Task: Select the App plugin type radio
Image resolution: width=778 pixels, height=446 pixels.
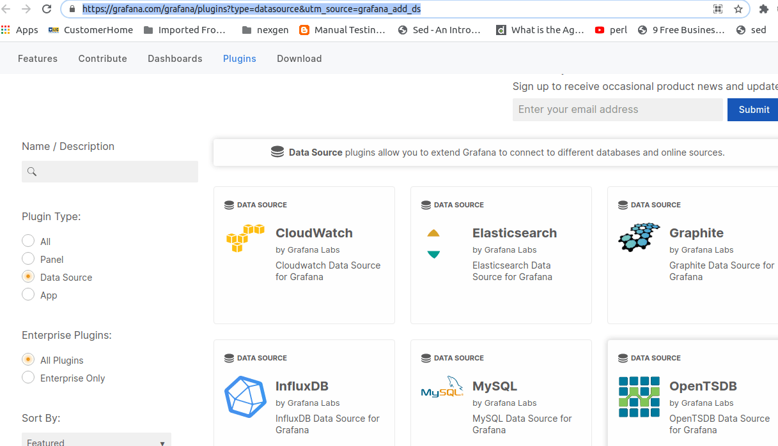Action: tap(28, 294)
